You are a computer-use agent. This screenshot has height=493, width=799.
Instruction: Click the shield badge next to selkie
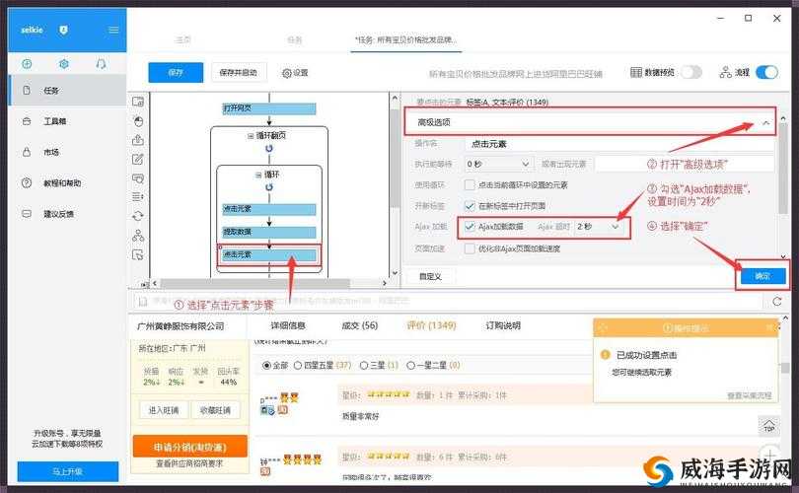[64, 30]
